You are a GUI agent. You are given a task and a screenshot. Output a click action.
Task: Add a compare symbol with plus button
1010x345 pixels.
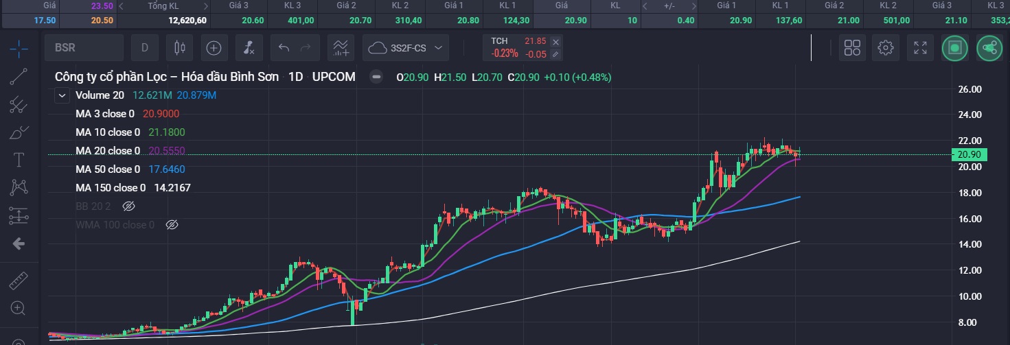[214, 48]
